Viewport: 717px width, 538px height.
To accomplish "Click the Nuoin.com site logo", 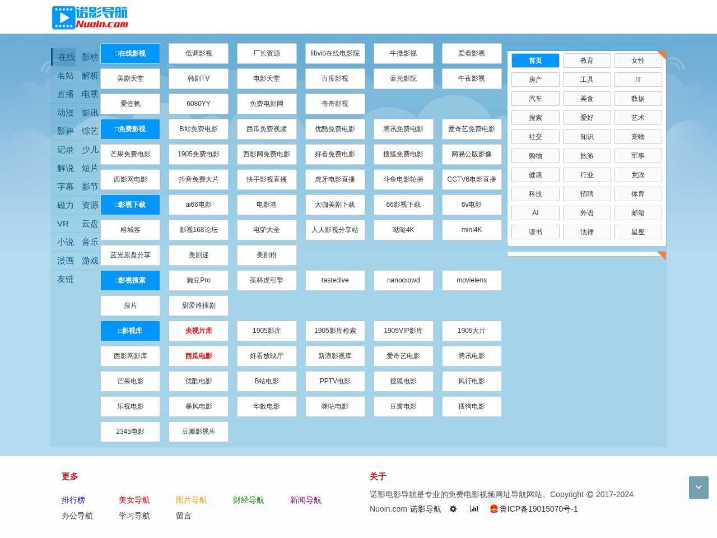I will click(90, 17).
